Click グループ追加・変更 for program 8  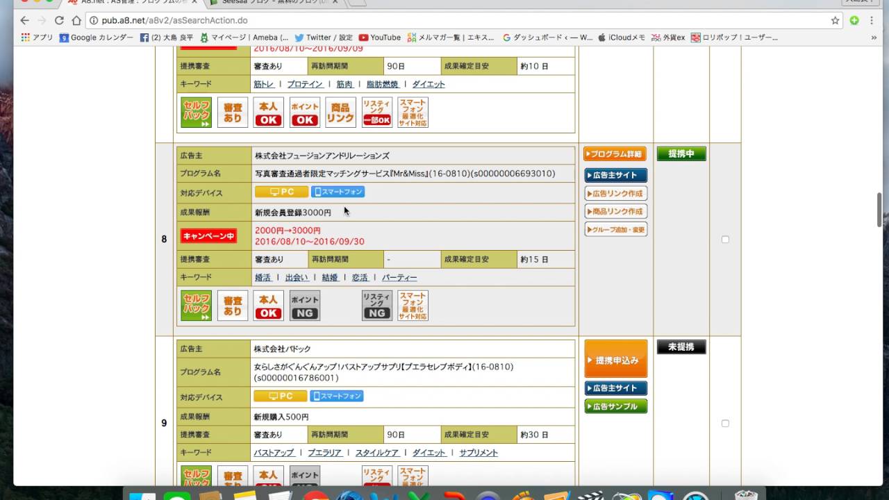tap(615, 229)
